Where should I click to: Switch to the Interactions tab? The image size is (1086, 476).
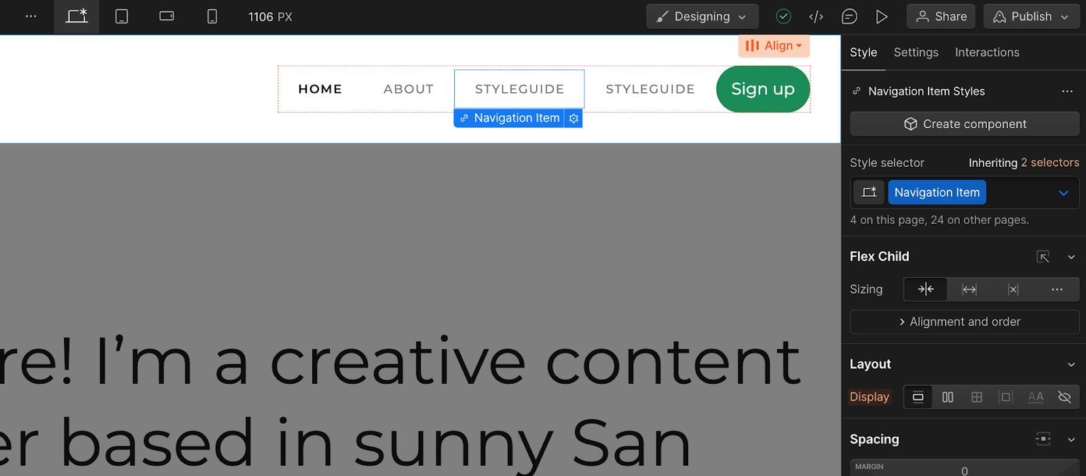(986, 52)
